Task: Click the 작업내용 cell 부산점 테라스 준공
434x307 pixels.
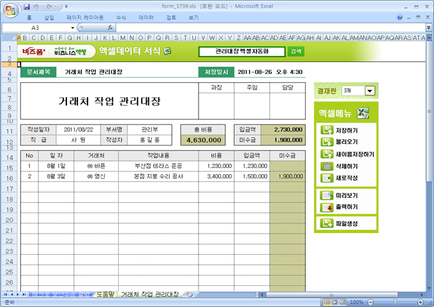Action: 158,166
